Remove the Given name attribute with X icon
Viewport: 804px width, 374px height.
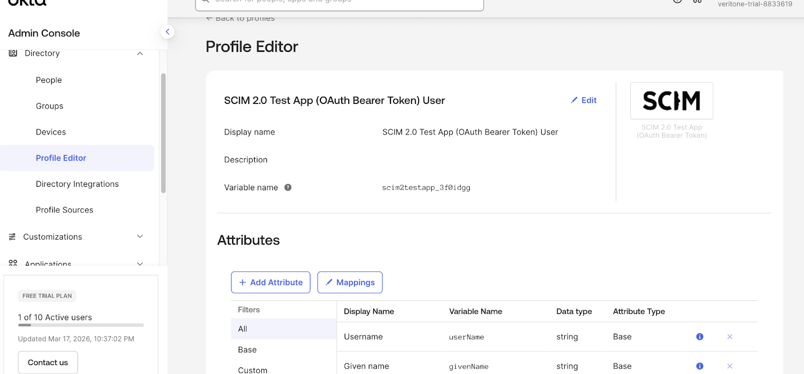tap(730, 366)
